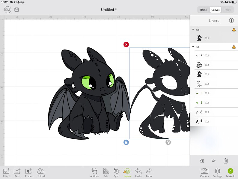The width and height of the screenshot is (238, 179).
Task: Open the Camera tool
Action: (204, 173)
